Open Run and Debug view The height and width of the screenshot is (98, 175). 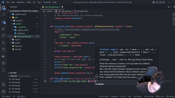point(4,29)
